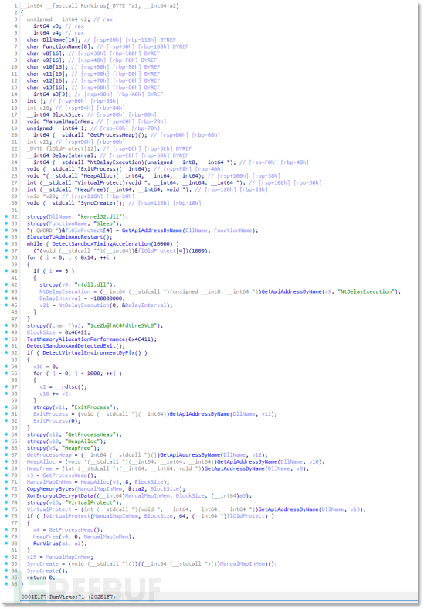Image resolution: width=424 pixels, height=609 pixels.
Task: Click the VirtualProtect pointer declaration on line 27
Action: (136, 182)
